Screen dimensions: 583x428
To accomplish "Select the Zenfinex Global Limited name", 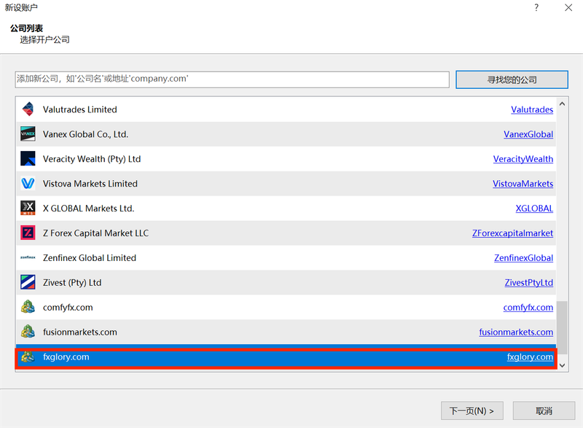I will (90, 258).
